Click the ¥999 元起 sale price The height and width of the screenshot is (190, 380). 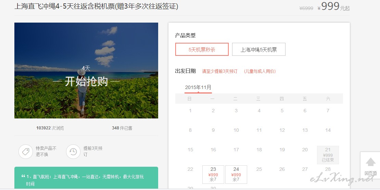point(333,7)
